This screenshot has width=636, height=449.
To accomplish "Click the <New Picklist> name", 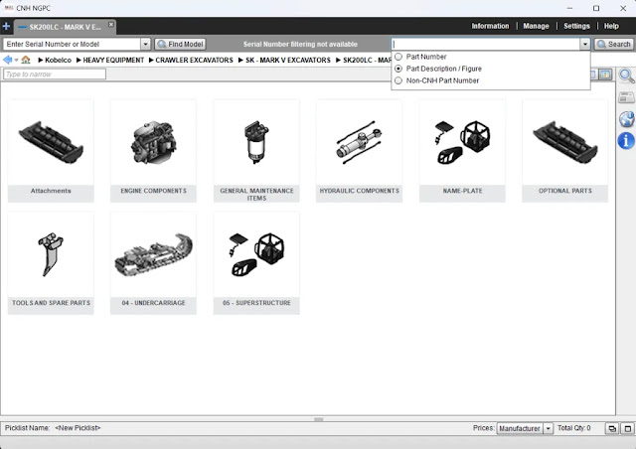I will 78,428.
